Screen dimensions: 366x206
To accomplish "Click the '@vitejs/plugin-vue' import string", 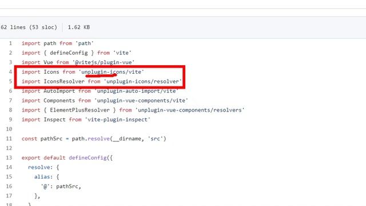I will 104,62.
